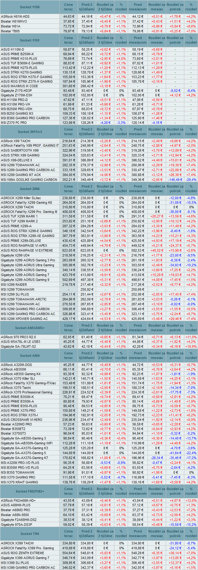This screenshot has height=570, width=198.
Task: Click ASUS ROG RAMPAGE VI EXTREME current price 623,05 €
Action: (x=68, y=250)
